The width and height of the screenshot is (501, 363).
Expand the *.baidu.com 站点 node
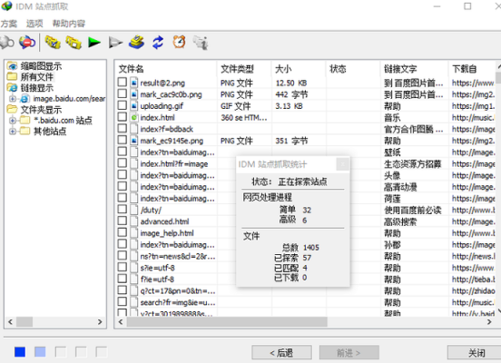click(13, 121)
